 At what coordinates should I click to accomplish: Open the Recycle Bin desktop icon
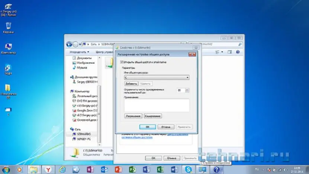(x=8, y=28)
